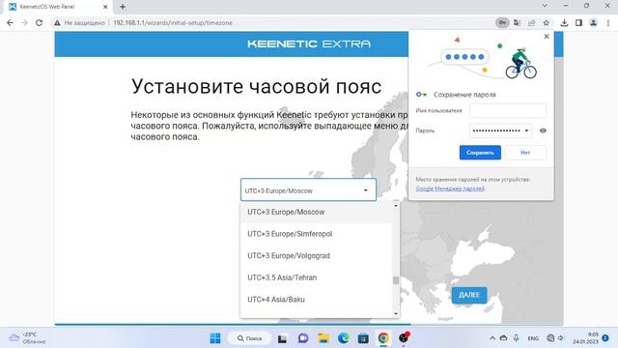Open Google Менеджер паролей link
The image size is (618, 348).
click(450, 188)
